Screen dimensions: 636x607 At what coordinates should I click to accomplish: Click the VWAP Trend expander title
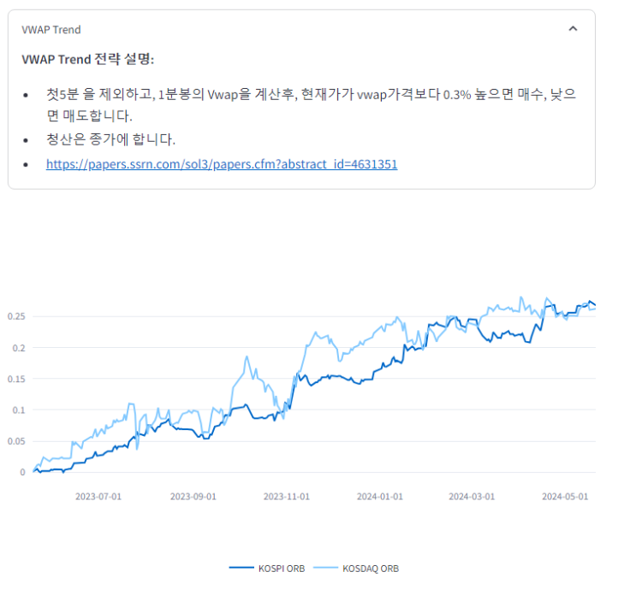[x=51, y=30]
